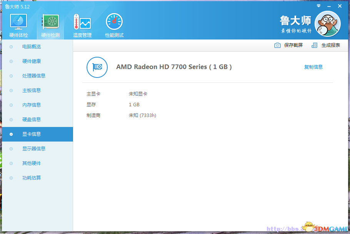Click the 制造商 label
The width and height of the screenshot is (350, 234).
coord(93,115)
